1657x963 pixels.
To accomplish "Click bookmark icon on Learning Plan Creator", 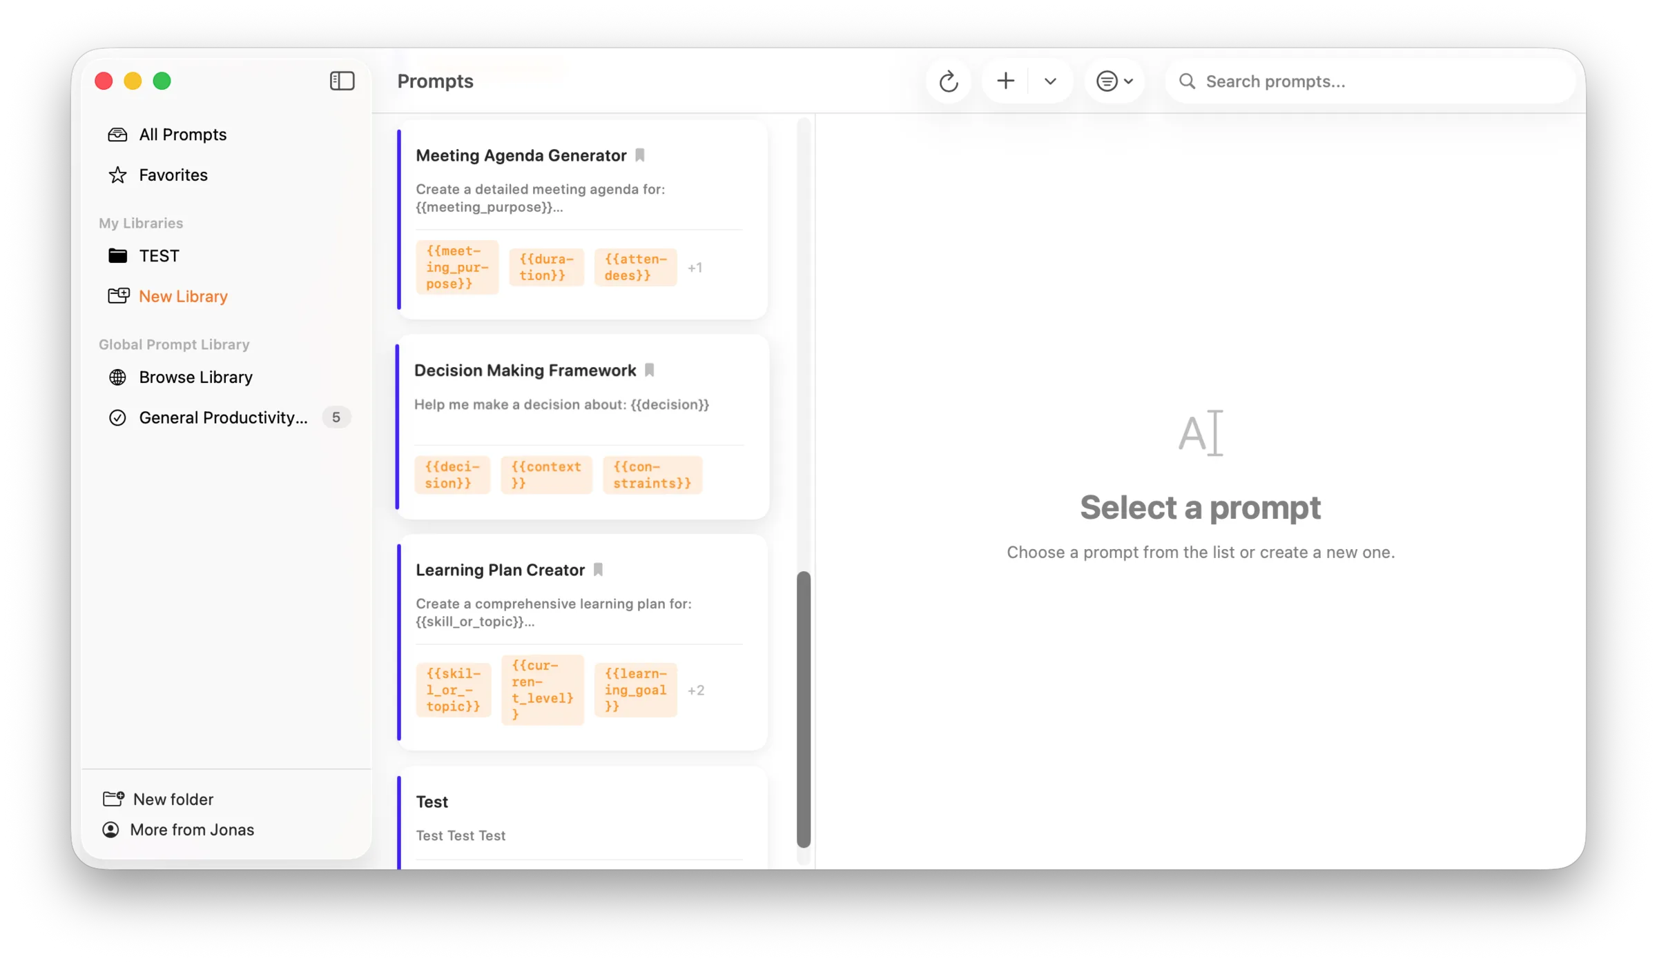I will [x=599, y=570].
